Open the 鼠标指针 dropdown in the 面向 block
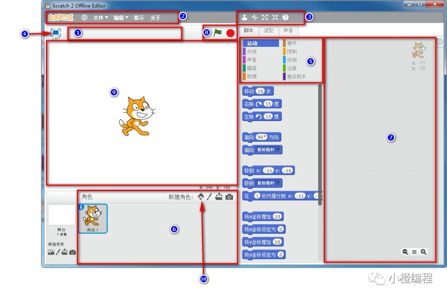 [x=268, y=150]
